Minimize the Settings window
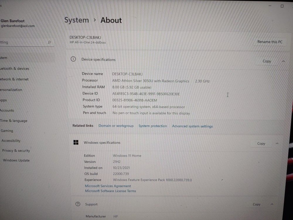Viewport: 293px width, 220px height. pos(270,6)
